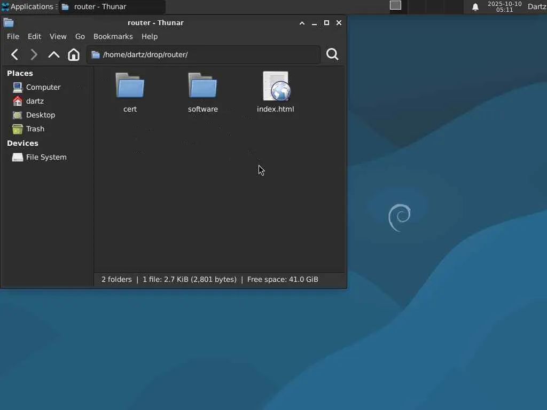Close the Thunar window
Screen dimensions: 547x410
pos(339,23)
